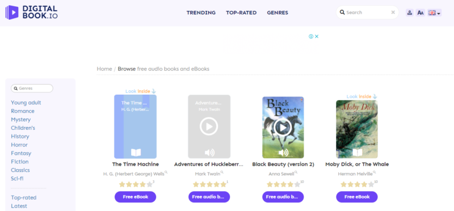
Task: Select Fiction genre
Action: click(x=20, y=162)
